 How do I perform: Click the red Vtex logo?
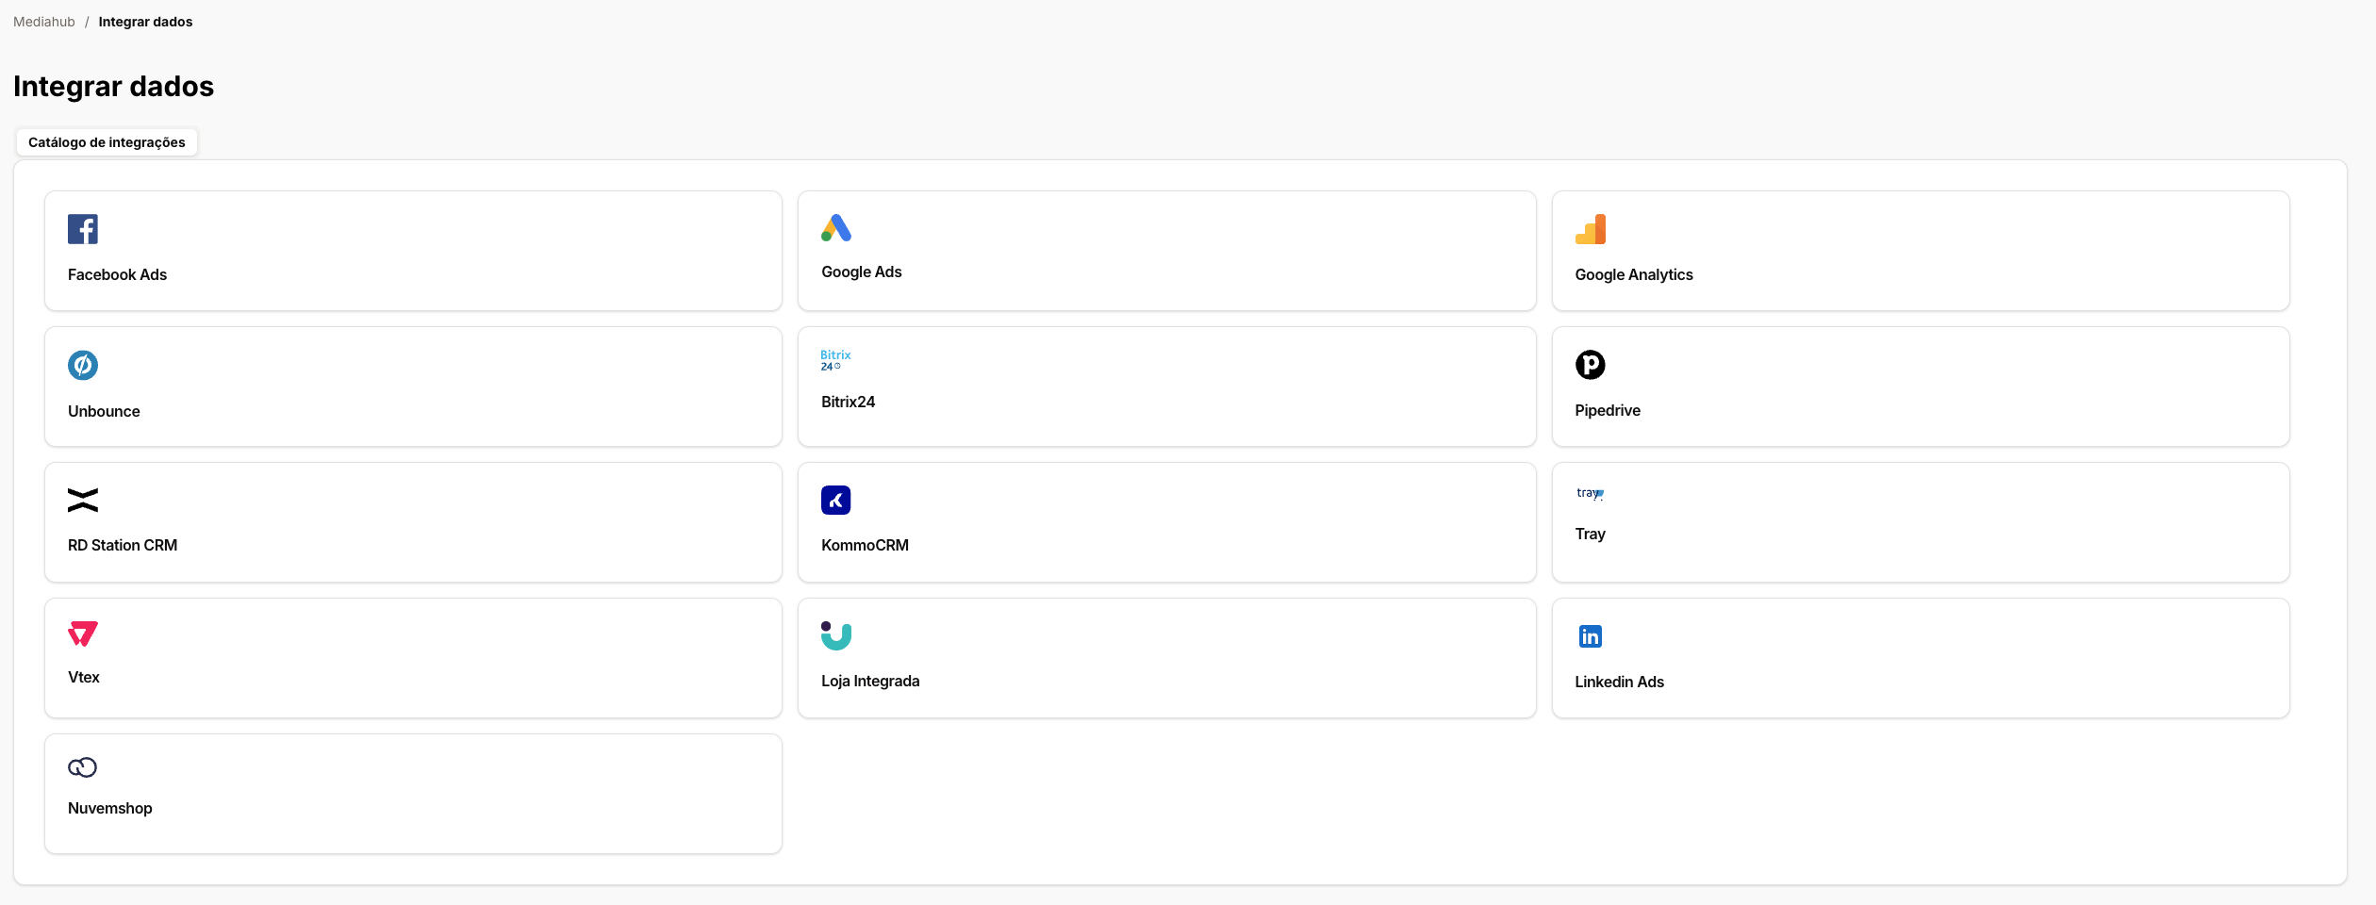click(83, 633)
